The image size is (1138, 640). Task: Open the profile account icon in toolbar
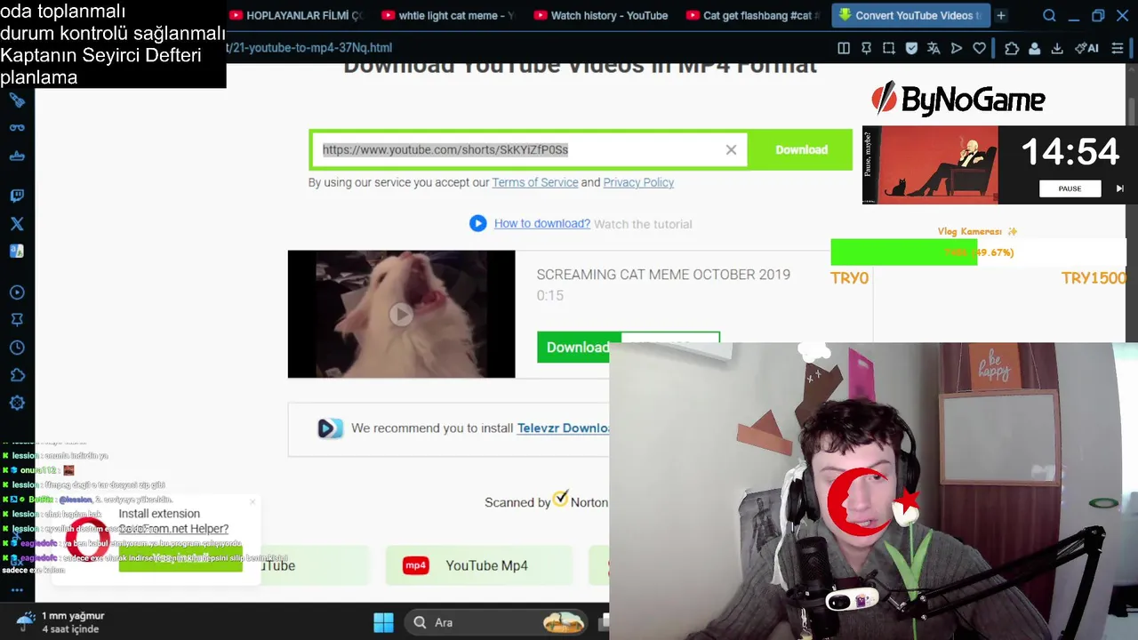(x=1035, y=48)
